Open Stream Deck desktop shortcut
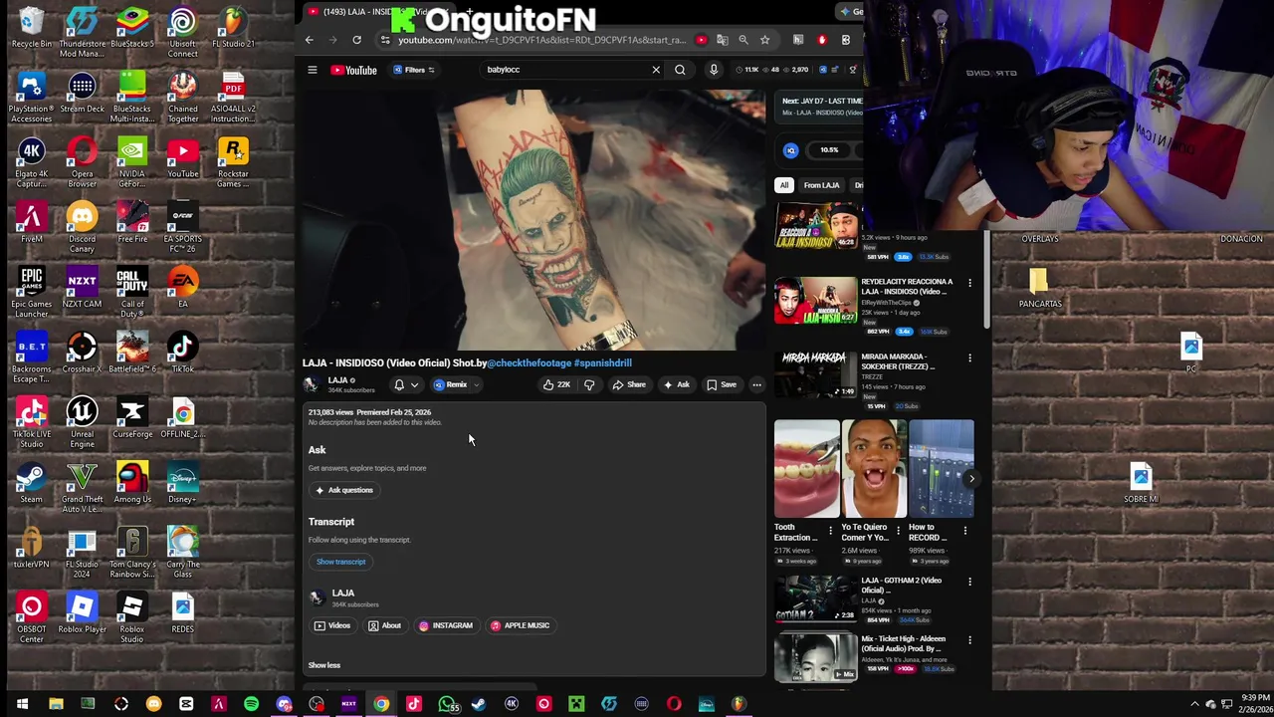Image resolution: width=1274 pixels, height=717 pixels. pyautogui.click(x=82, y=95)
